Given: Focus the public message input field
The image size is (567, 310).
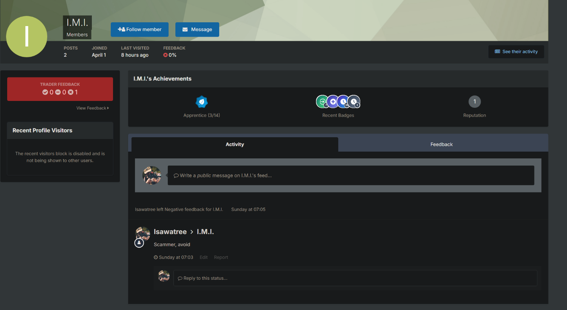Looking at the screenshot, I should coord(350,175).
